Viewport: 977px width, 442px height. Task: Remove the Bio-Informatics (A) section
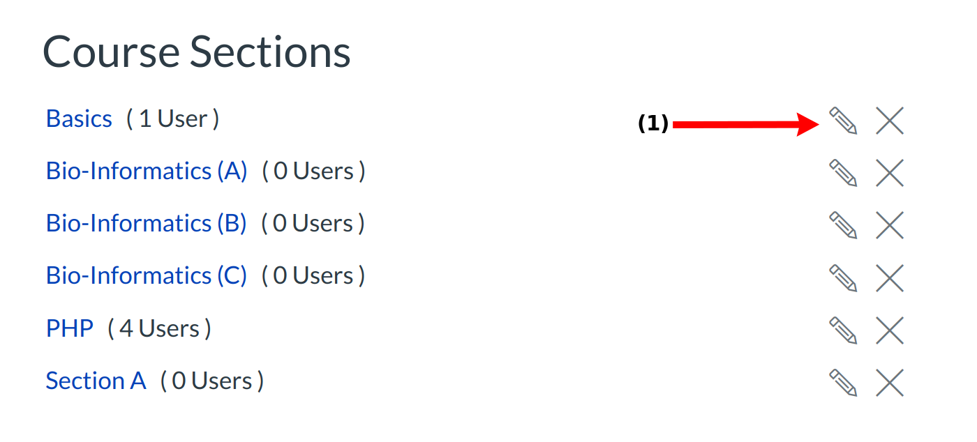(890, 173)
